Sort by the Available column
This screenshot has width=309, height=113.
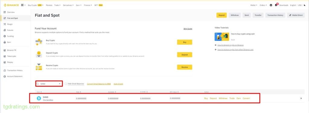click(112, 92)
